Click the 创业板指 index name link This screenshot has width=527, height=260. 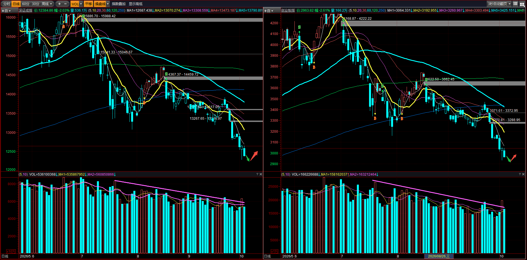click(x=288, y=10)
